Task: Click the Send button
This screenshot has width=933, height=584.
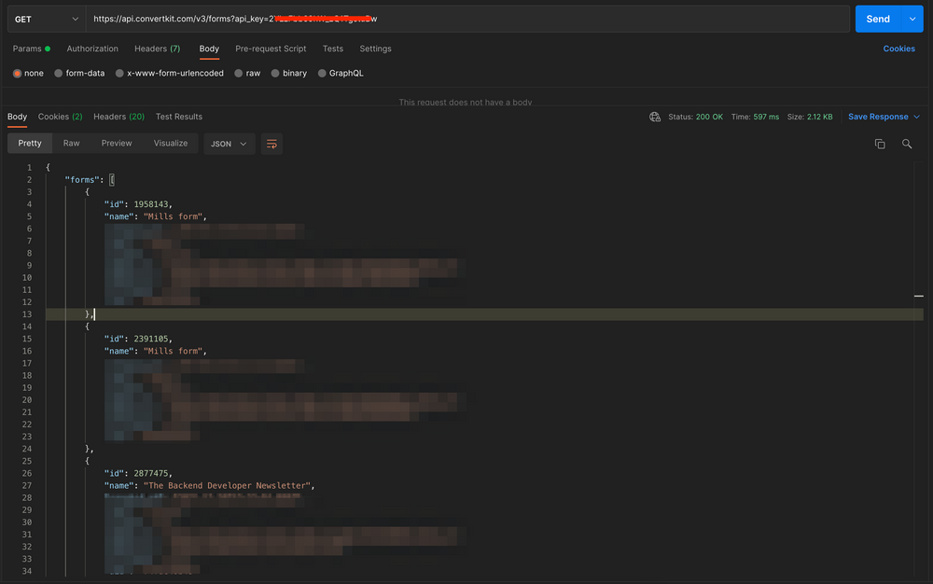Action: point(877,18)
